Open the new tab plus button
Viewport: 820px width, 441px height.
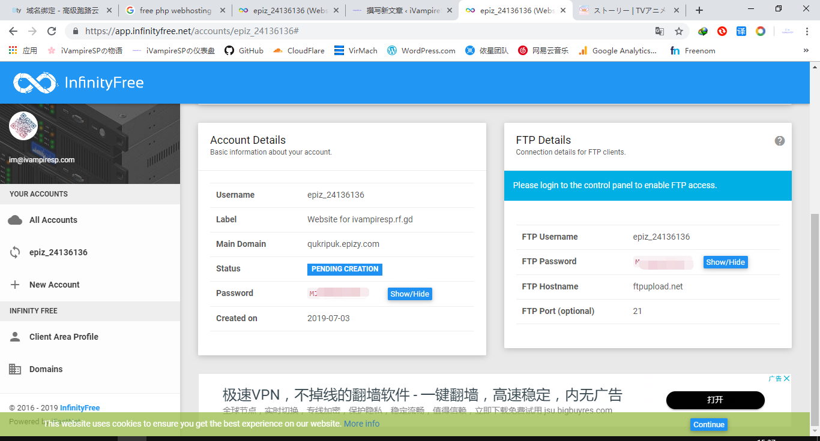coord(699,10)
